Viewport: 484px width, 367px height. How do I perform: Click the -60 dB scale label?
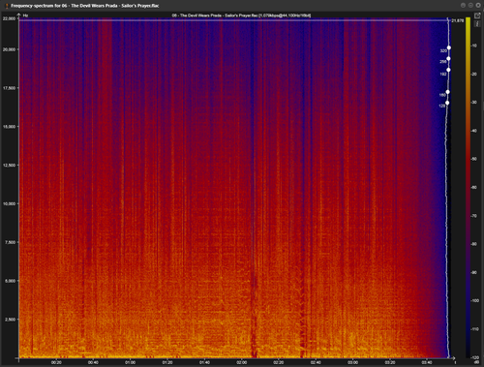point(474,188)
